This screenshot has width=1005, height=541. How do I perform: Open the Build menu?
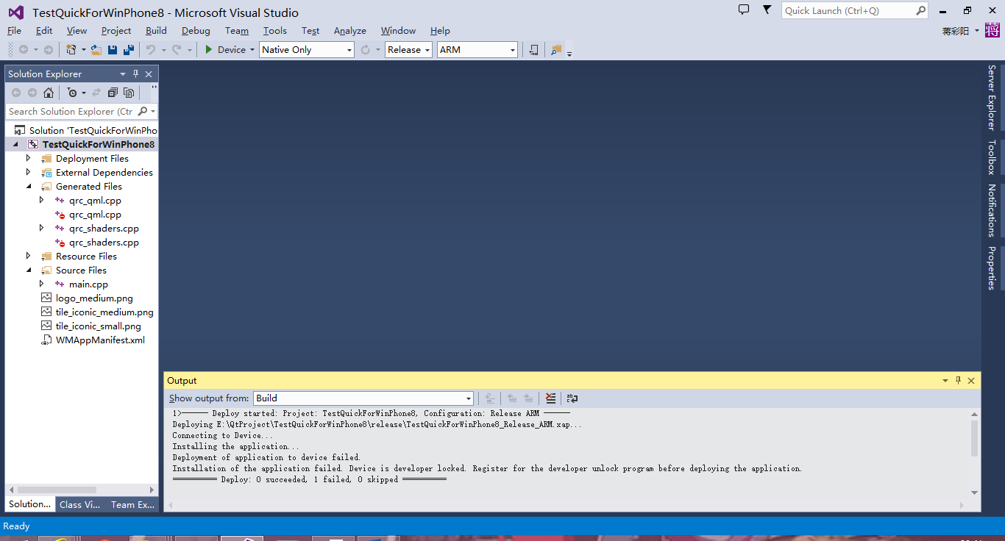pyautogui.click(x=156, y=31)
